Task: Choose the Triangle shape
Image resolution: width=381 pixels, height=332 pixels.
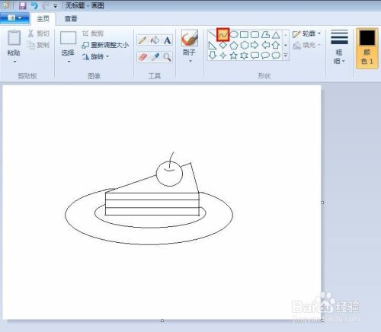Action: pos(276,34)
